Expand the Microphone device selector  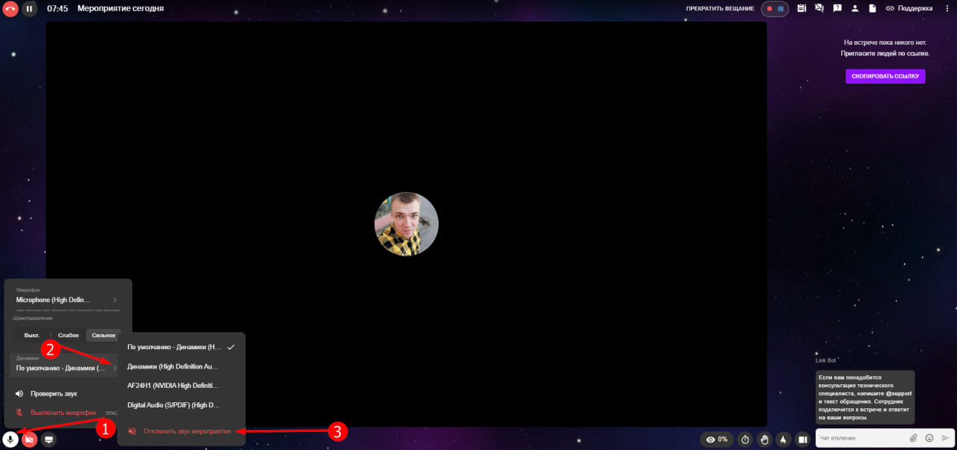(x=67, y=300)
